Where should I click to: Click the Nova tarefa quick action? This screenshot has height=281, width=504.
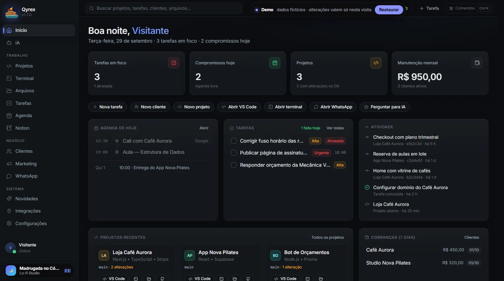click(x=107, y=107)
